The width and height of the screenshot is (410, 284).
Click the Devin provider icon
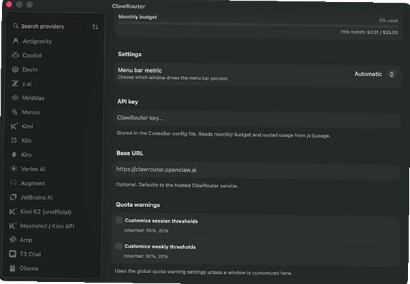click(15, 69)
